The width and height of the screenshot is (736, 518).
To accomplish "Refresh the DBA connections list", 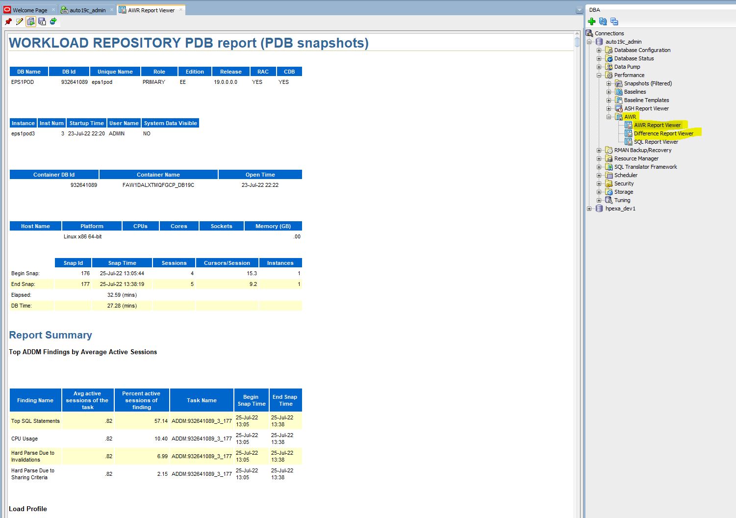I will coord(603,22).
